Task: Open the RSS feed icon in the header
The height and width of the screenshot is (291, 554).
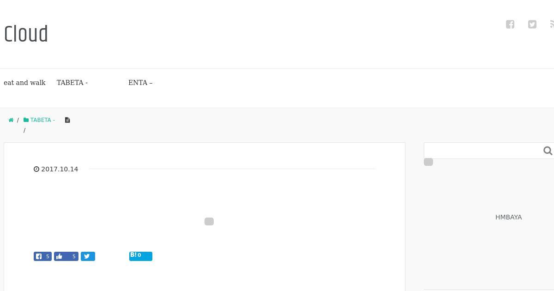Action: tap(552, 24)
